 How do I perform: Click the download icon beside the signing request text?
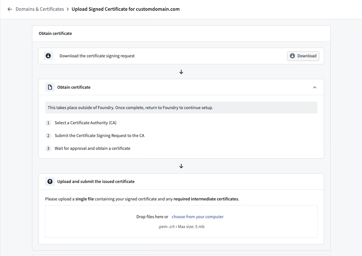(x=48, y=56)
